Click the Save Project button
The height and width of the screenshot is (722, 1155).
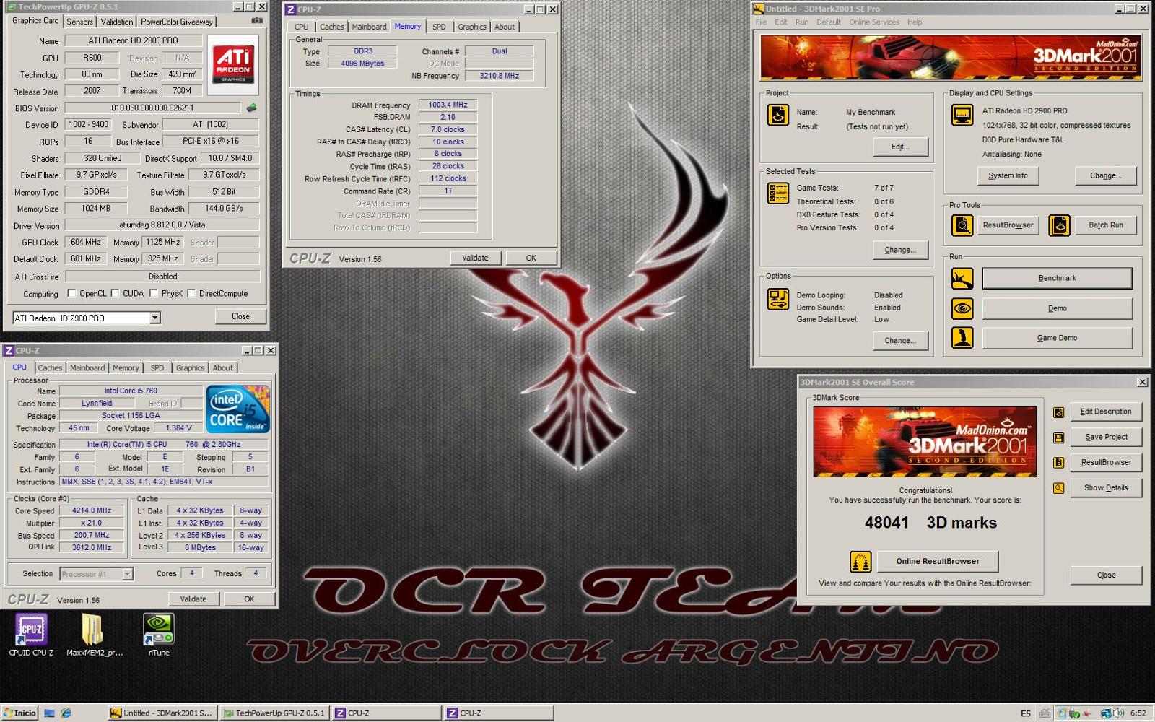coord(1106,438)
